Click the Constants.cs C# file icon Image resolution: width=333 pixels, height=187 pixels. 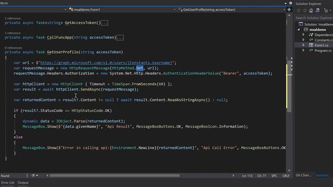pos(311,40)
